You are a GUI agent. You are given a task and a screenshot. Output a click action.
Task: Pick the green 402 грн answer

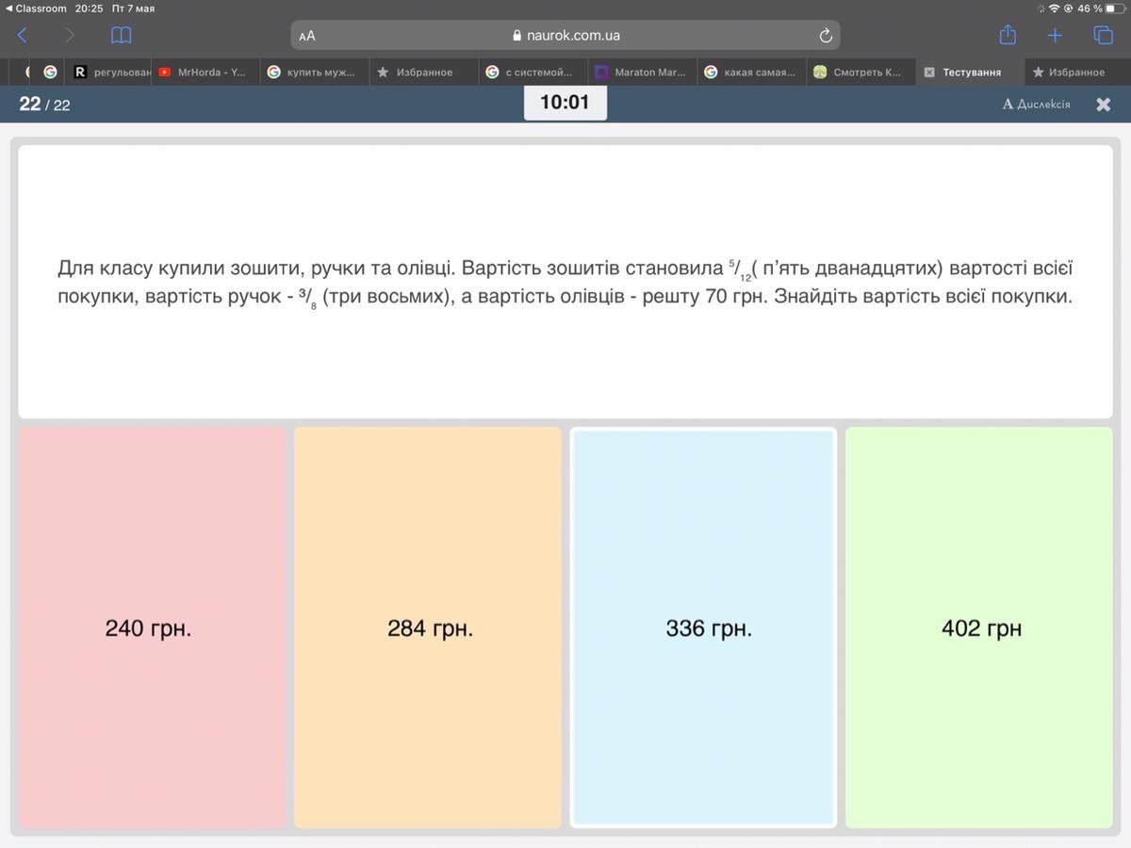point(979,628)
